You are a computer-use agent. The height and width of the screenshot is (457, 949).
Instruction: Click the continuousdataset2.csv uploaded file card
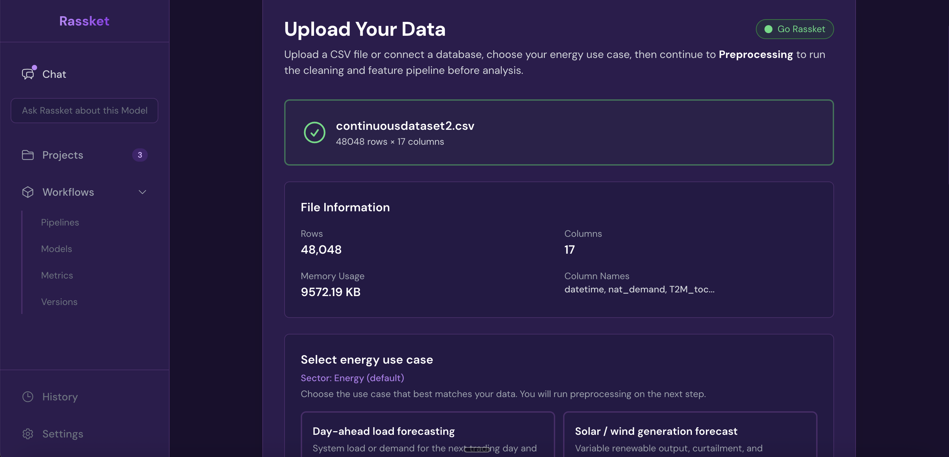pos(559,132)
